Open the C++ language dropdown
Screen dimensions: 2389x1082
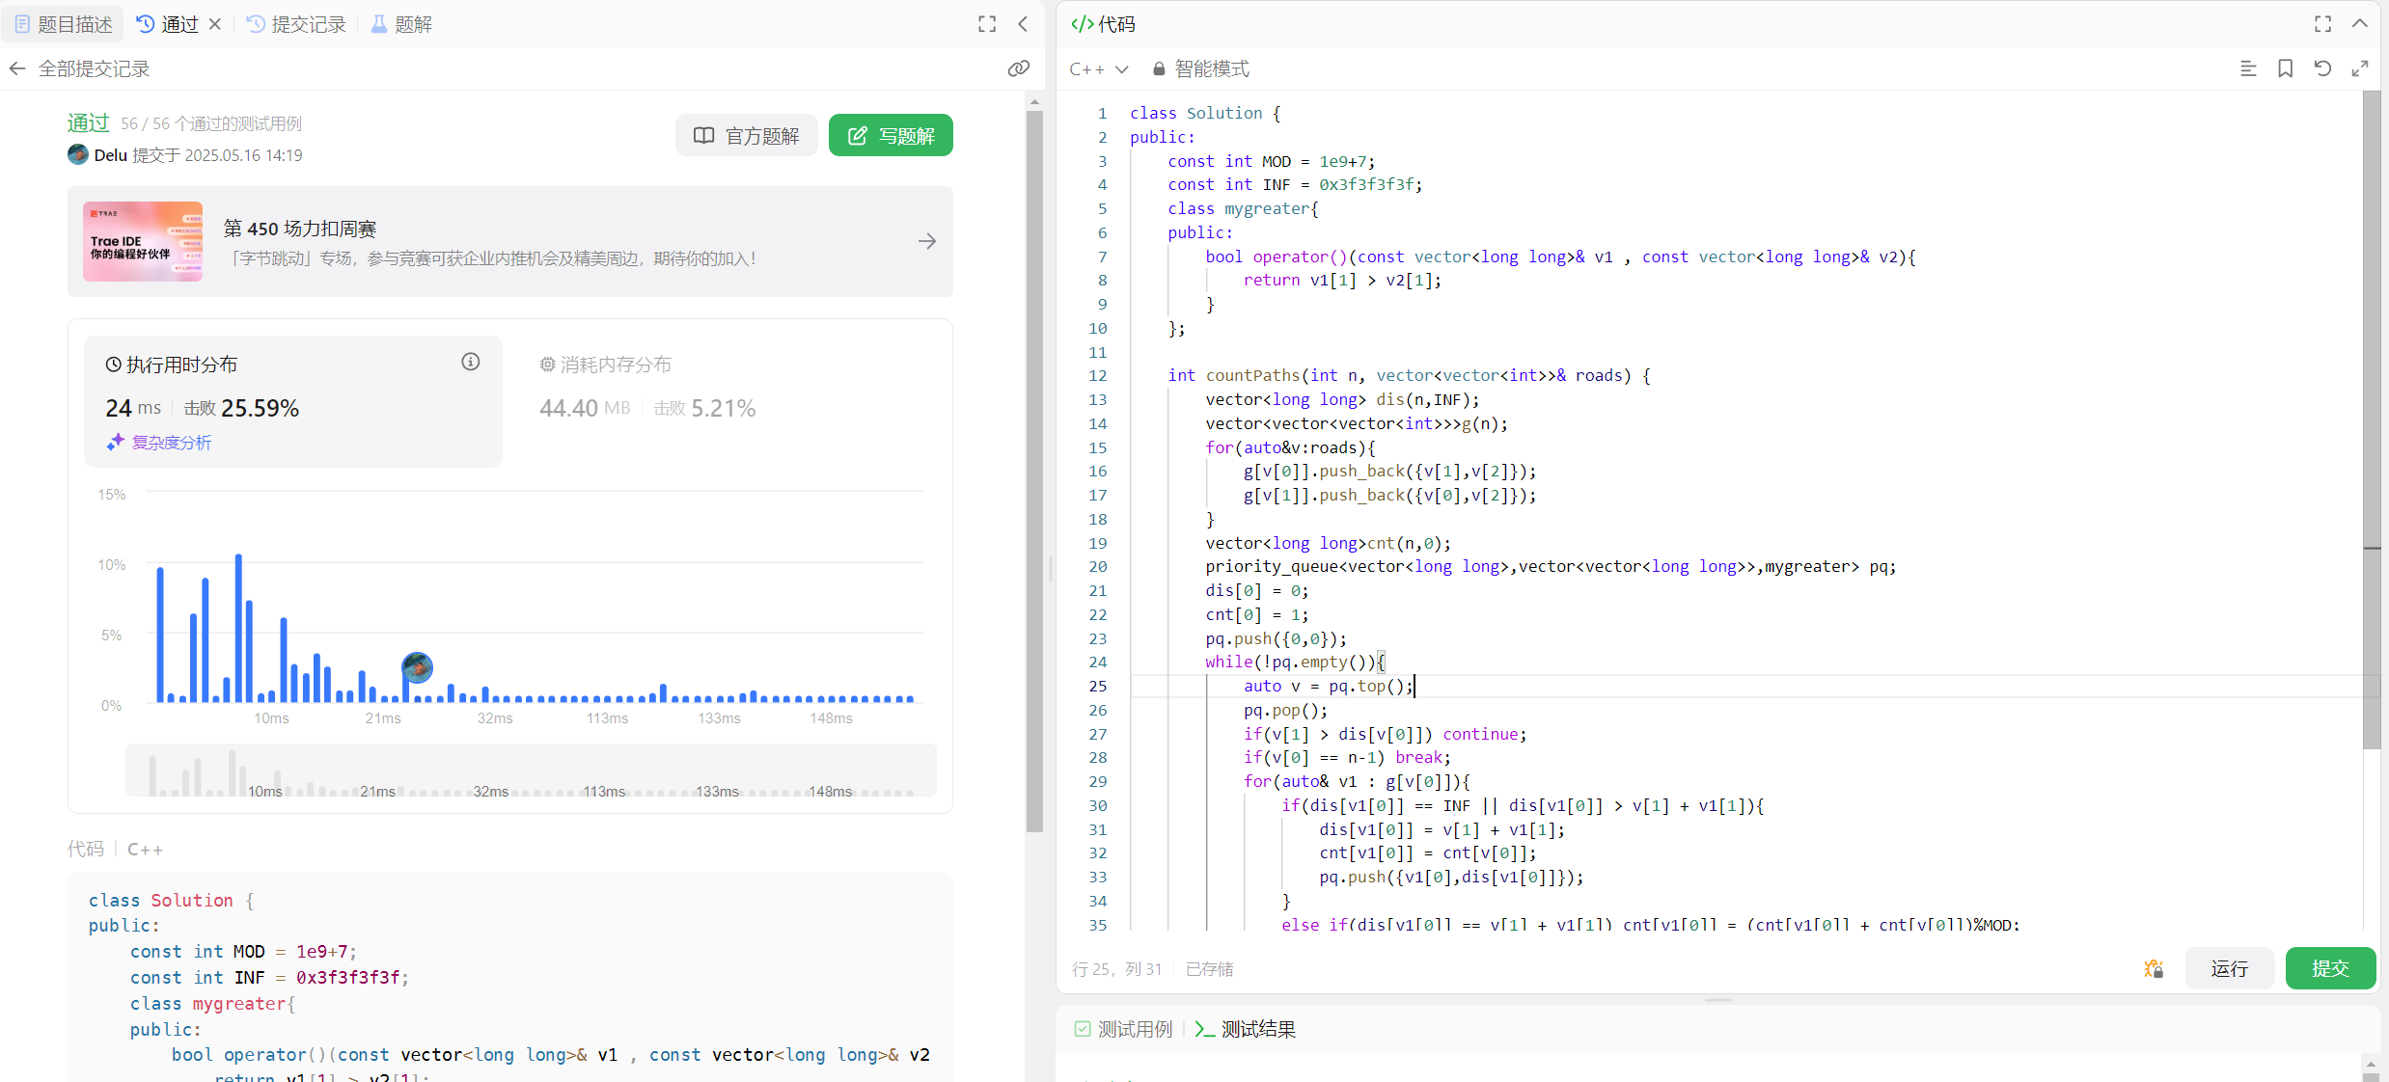coord(1099,68)
